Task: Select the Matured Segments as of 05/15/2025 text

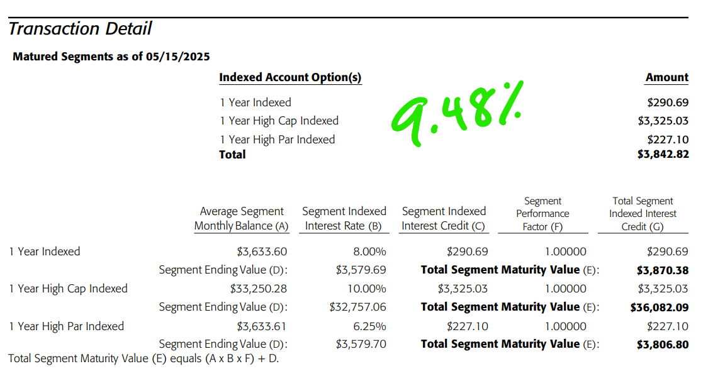Action: (111, 57)
